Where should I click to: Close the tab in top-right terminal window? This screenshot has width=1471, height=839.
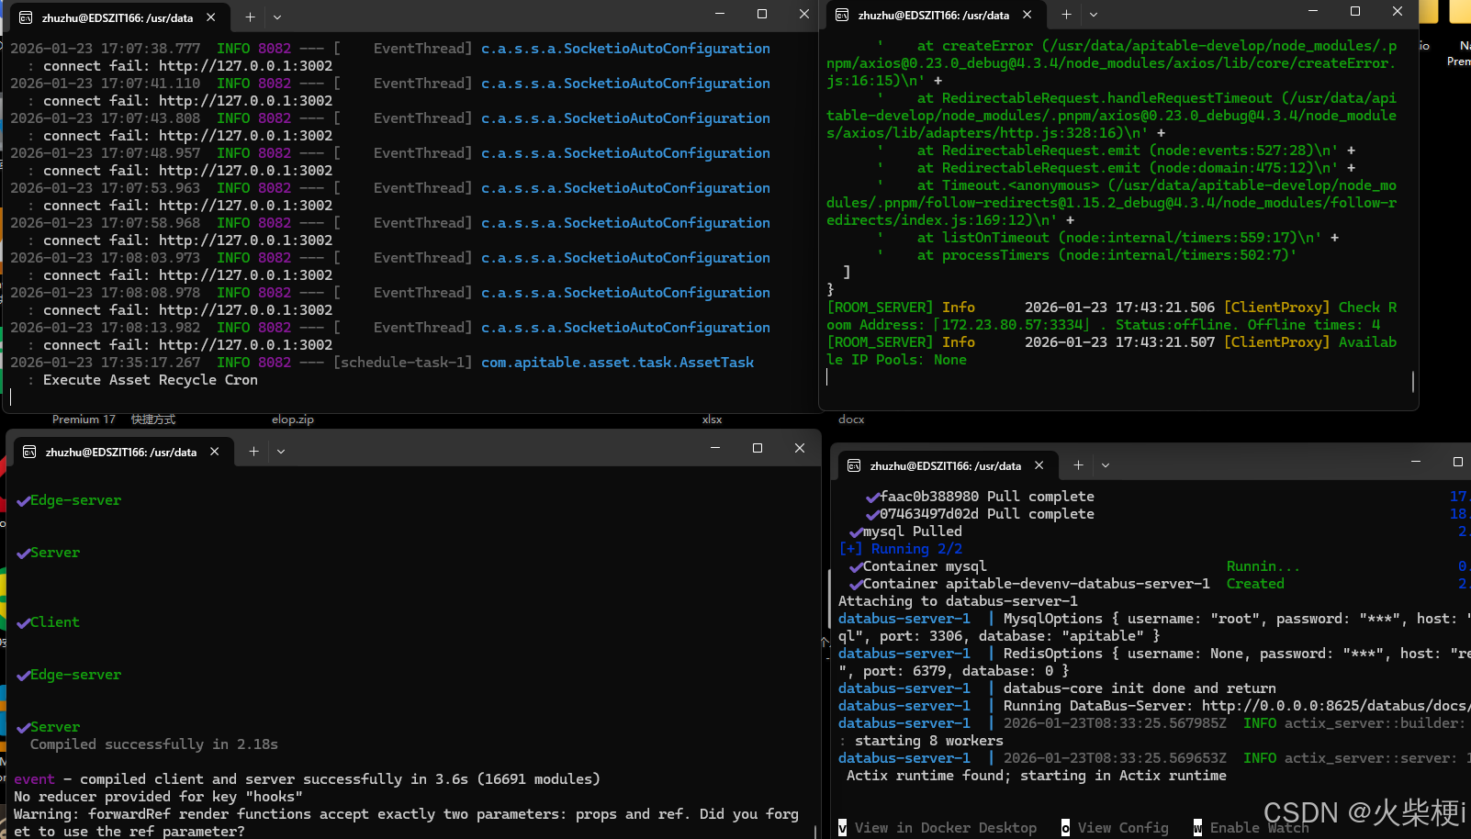pos(1027,15)
